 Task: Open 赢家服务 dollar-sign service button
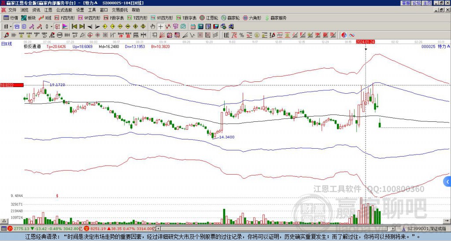276,18
